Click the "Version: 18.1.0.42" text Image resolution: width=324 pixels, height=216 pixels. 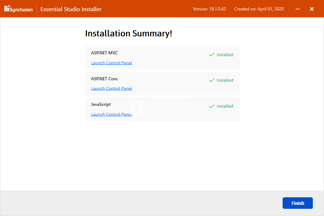[209, 9]
